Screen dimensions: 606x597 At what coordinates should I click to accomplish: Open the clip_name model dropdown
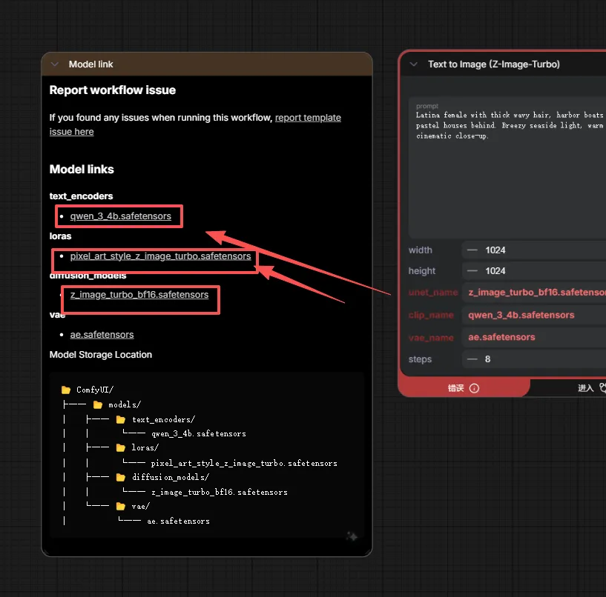click(x=534, y=315)
